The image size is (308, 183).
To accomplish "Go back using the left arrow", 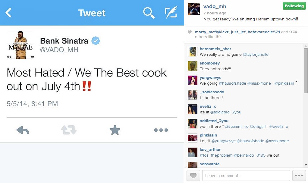I will (x=8, y=13).
